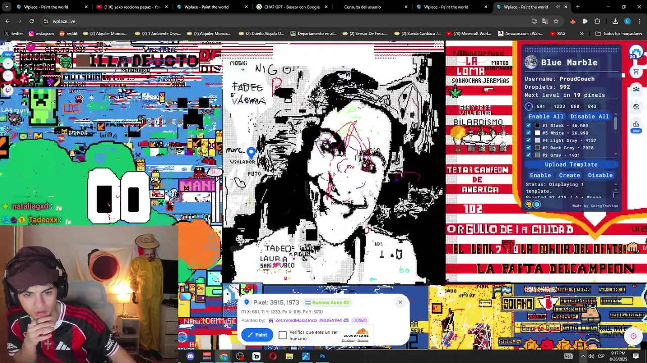The image size is (647, 363).
Task: Click the Blue Marble globe logo
Action: [531, 62]
